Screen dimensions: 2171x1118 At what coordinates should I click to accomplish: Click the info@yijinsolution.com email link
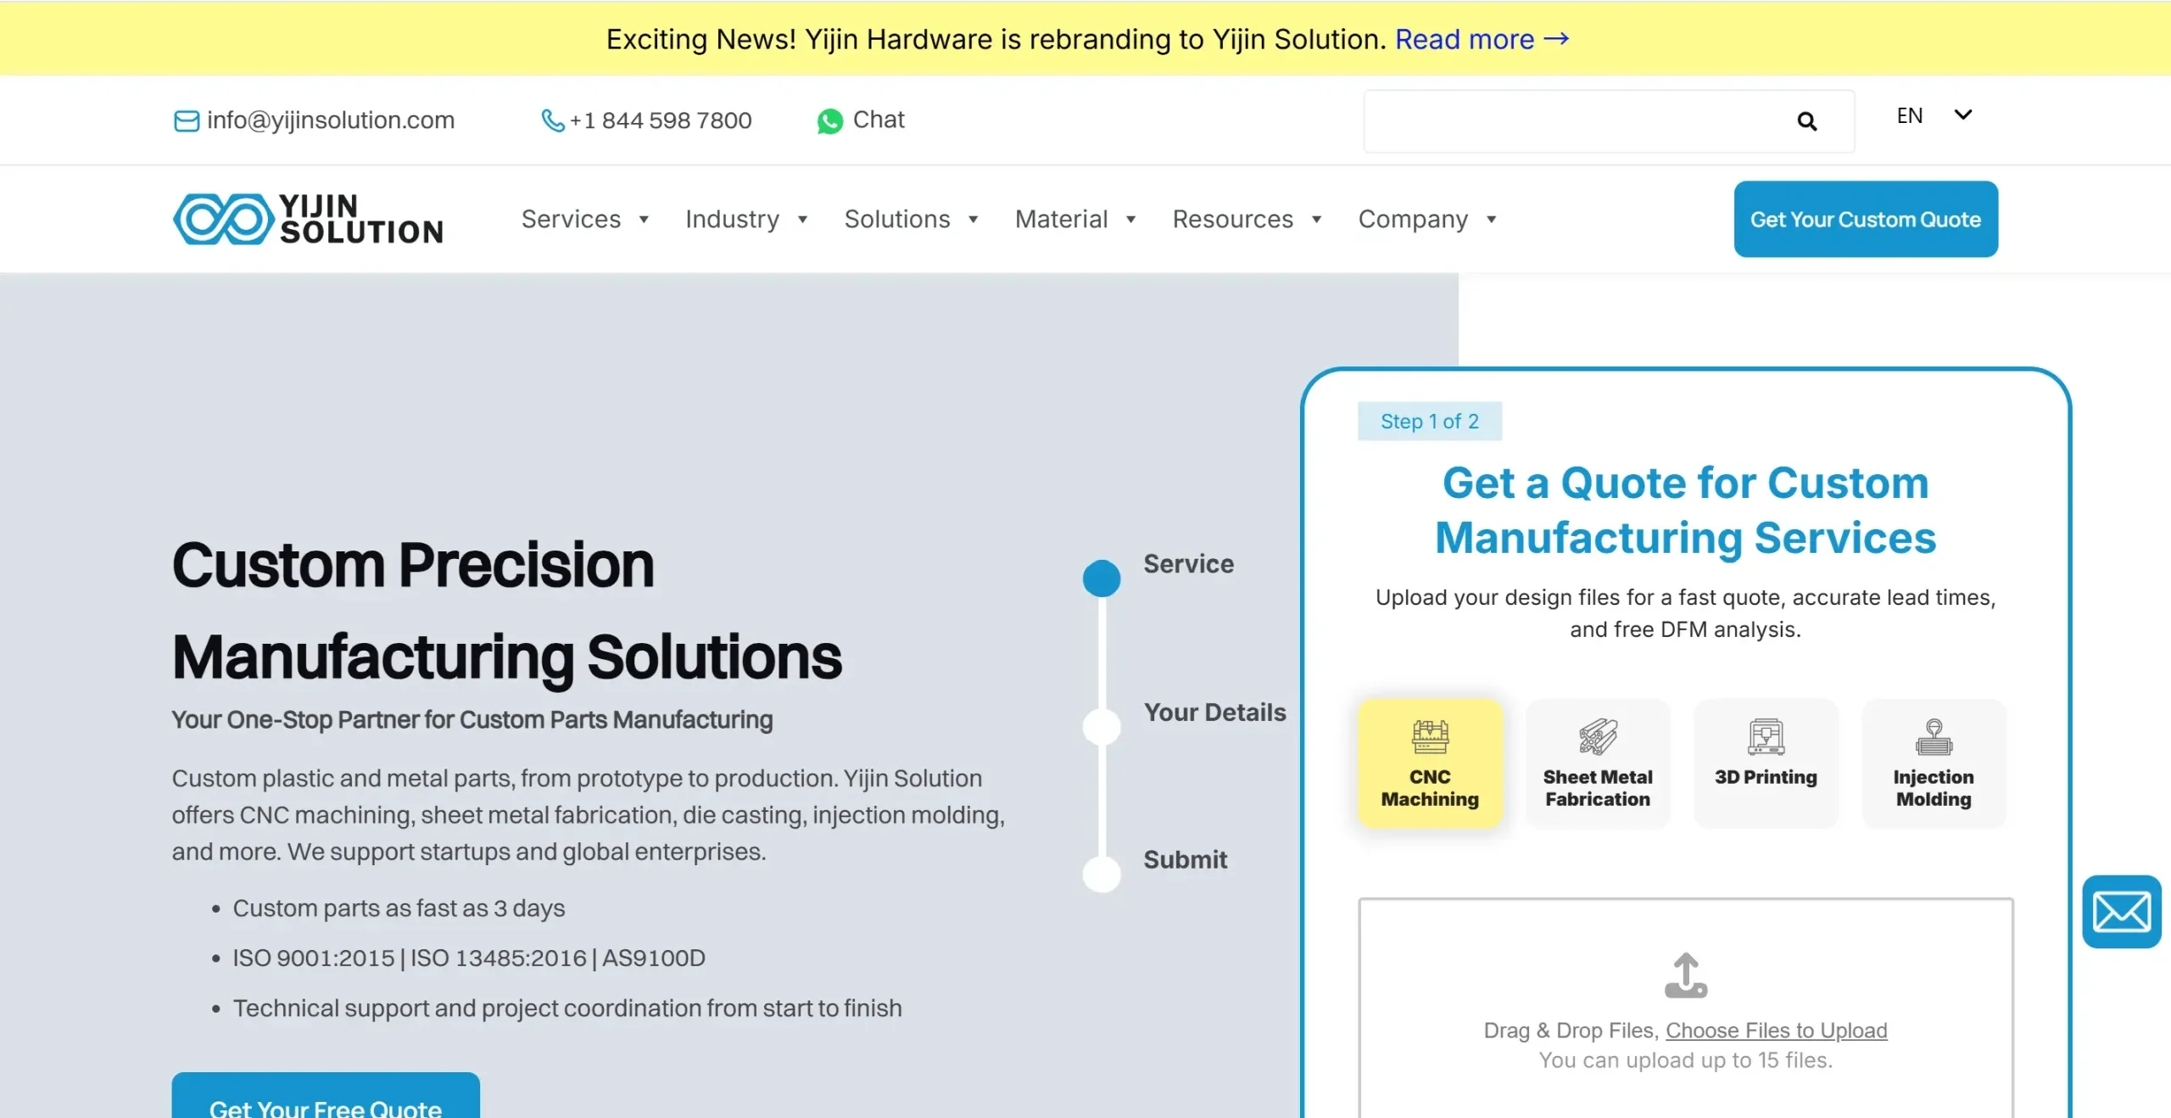pos(331,120)
